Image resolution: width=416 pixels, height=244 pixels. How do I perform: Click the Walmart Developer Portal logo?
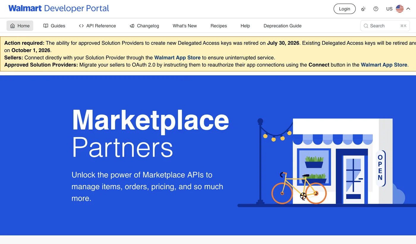point(59,8)
